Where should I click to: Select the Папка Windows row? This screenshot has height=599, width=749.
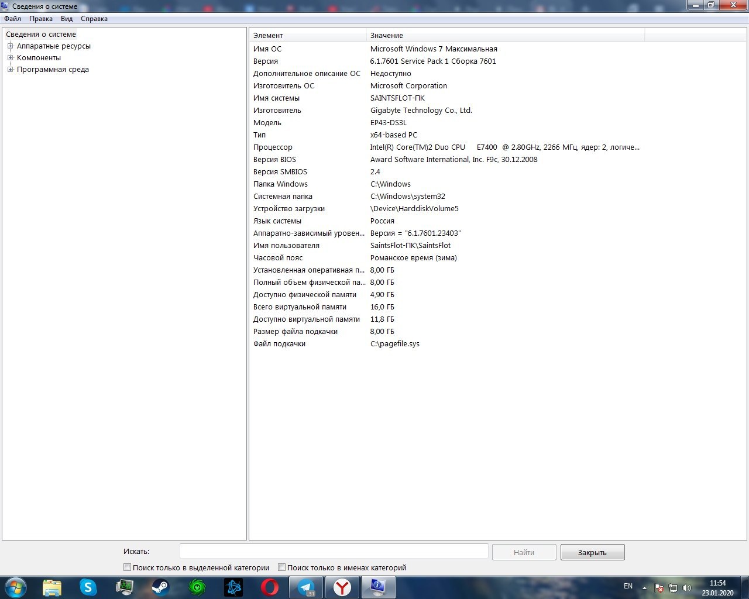click(x=447, y=184)
